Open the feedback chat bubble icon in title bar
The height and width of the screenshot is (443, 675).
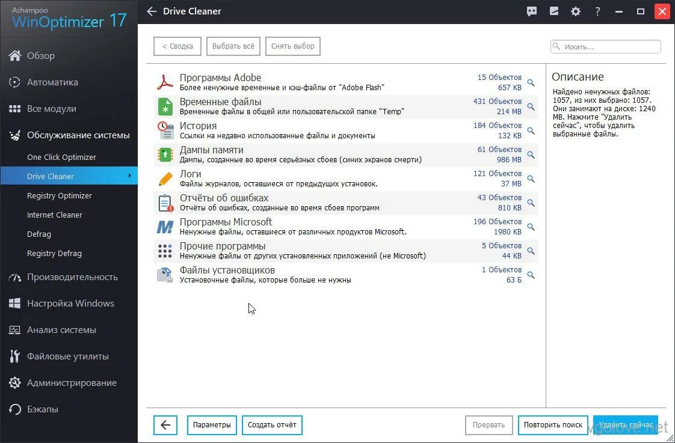pyautogui.click(x=532, y=11)
